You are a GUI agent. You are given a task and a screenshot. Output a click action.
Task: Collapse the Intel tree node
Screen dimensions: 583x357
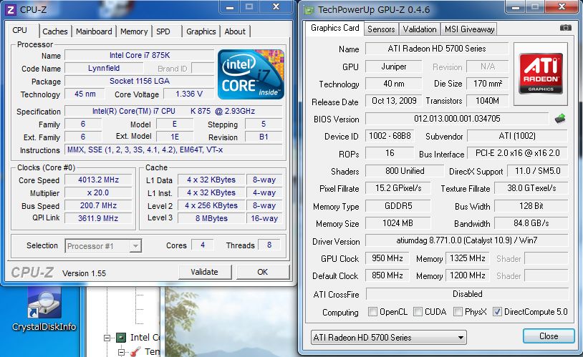tap(107, 338)
